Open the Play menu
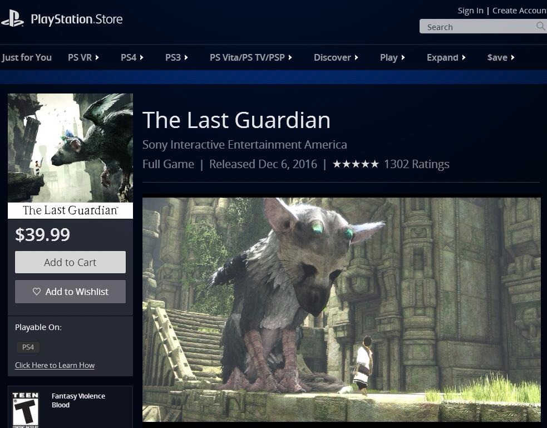547x428 pixels. click(x=392, y=57)
